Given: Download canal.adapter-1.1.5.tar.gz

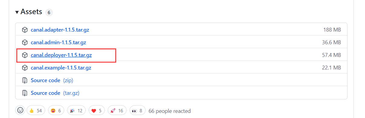Looking at the screenshot, I should click(60, 30).
